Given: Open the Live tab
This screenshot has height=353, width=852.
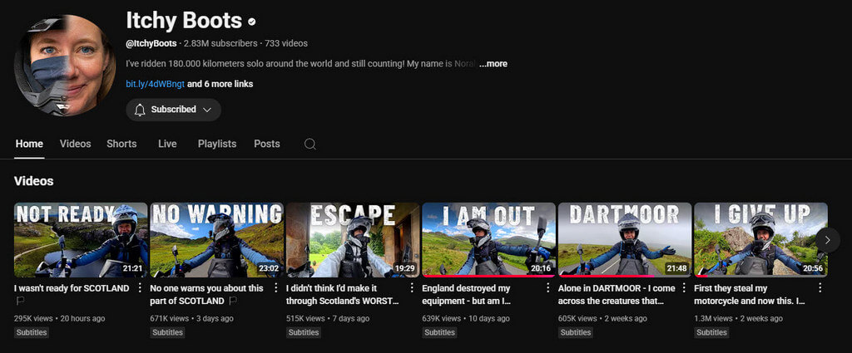Looking at the screenshot, I should tap(167, 144).
